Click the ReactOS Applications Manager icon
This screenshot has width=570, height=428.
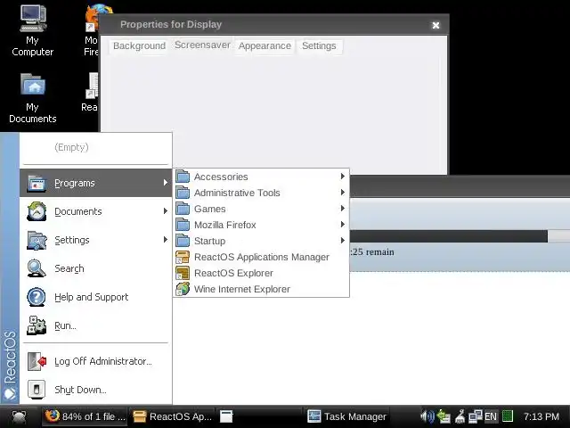pos(183,257)
